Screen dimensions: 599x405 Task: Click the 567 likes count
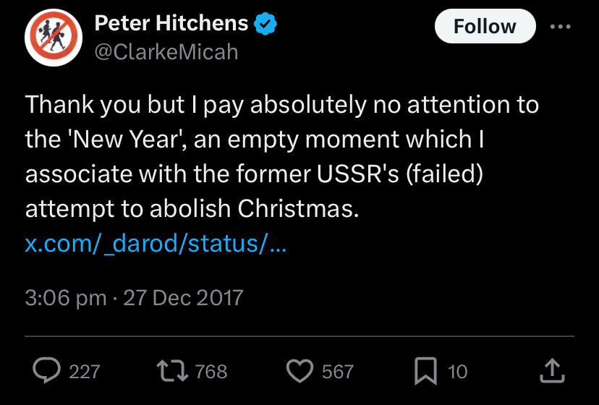338,372
